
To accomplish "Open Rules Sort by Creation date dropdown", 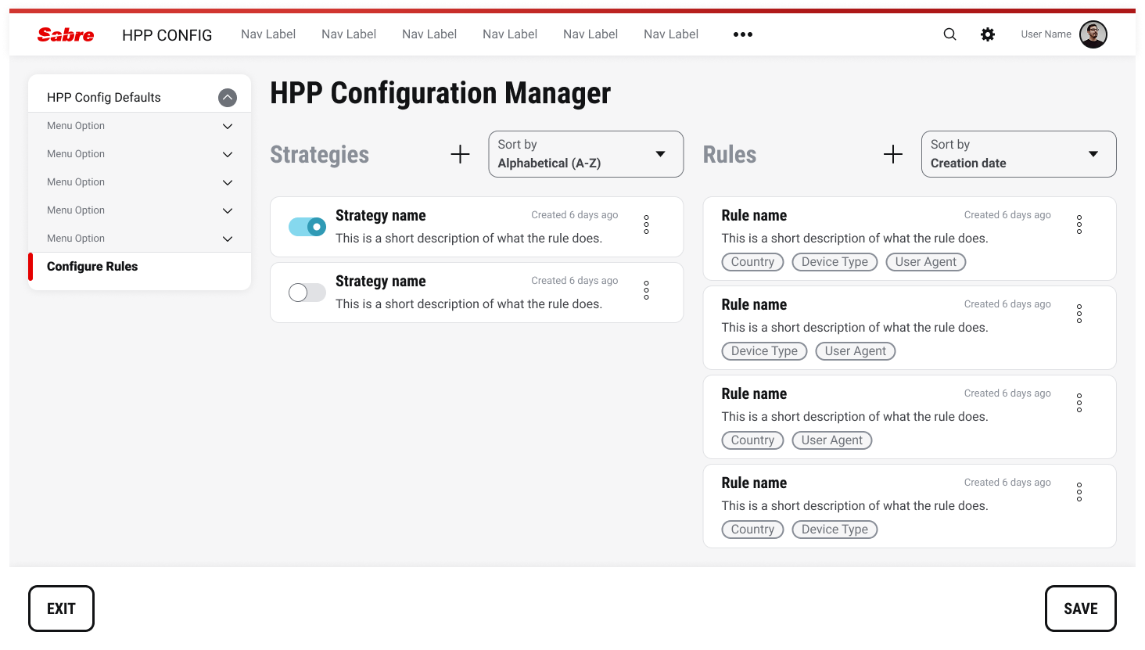I will coord(1018,154).
